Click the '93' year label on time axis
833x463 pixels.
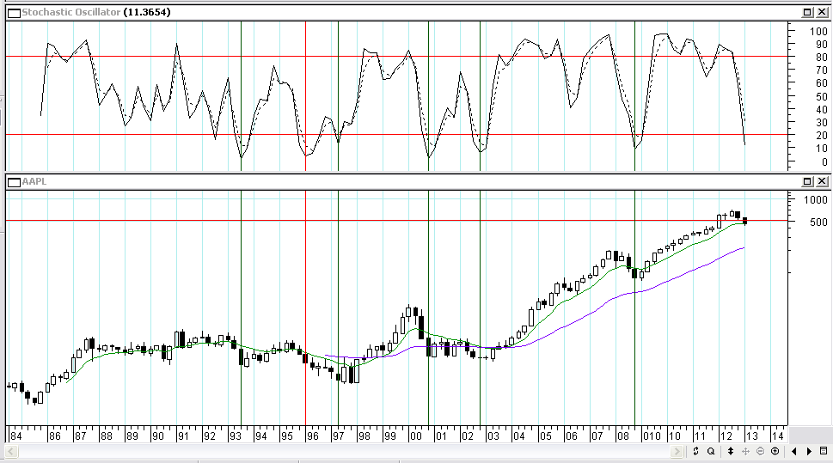(236, 436)
